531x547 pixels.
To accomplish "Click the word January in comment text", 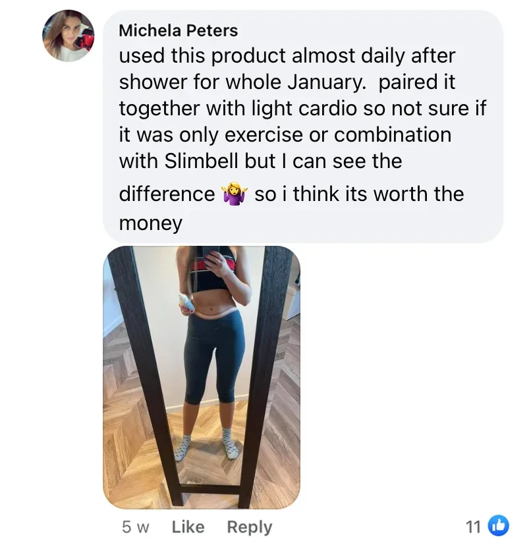I will point(327,82).
